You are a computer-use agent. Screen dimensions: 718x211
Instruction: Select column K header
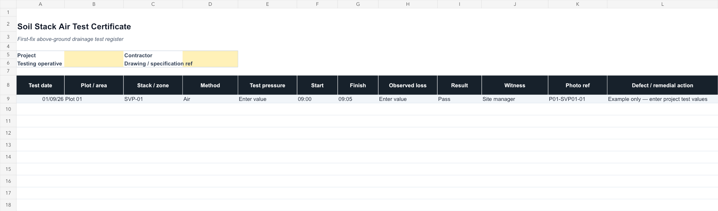(x=578, y=4)
